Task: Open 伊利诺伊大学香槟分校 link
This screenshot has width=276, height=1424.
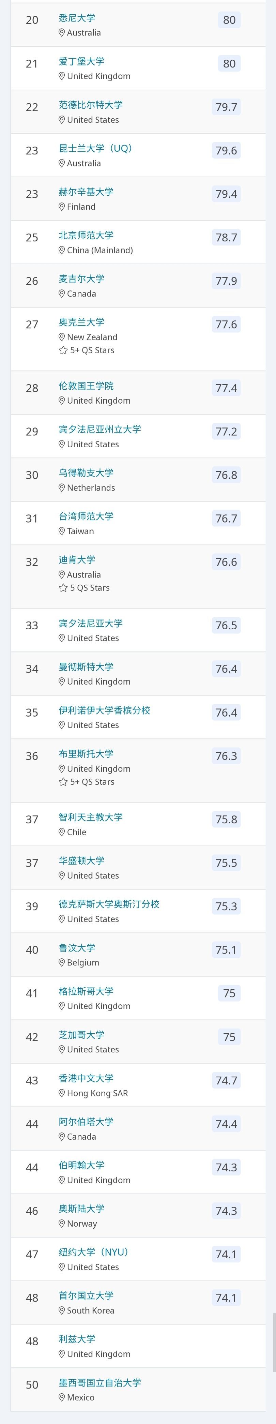Action: click(x=104, y=710)
